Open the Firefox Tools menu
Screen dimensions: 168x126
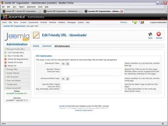(x=40, y=7)
